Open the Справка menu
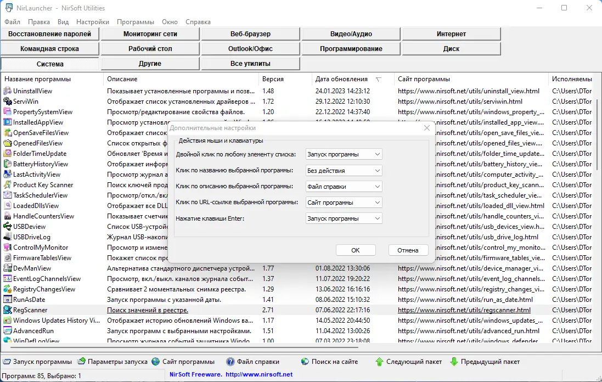602x382 pixels. (198, 22)
